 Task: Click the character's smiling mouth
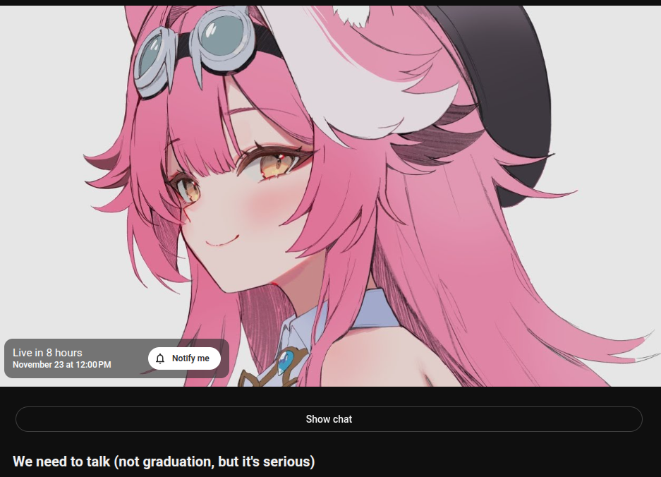pyautogui.click(x=223, y=243)
